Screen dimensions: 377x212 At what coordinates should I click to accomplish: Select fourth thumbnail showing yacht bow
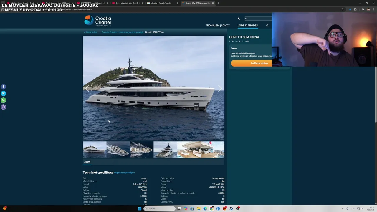tap(165, 150)
